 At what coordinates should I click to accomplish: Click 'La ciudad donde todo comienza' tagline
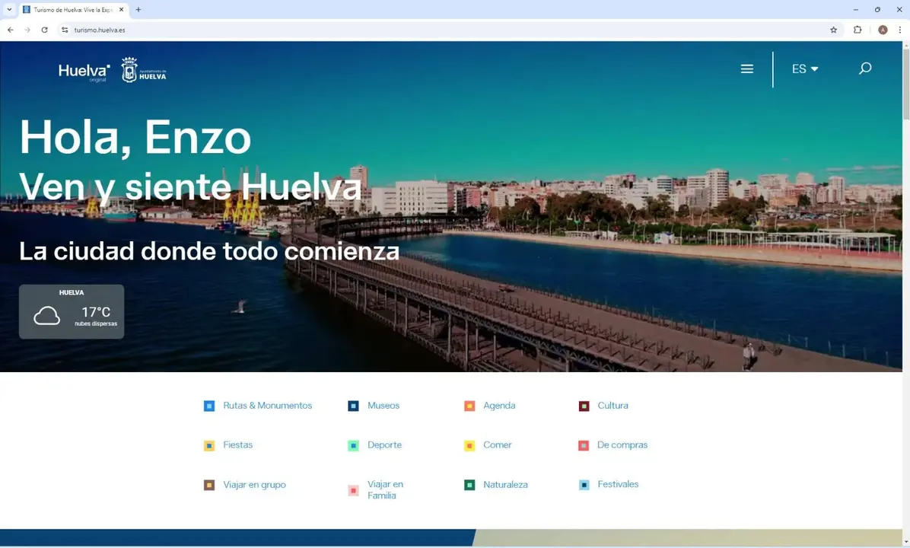209,251
